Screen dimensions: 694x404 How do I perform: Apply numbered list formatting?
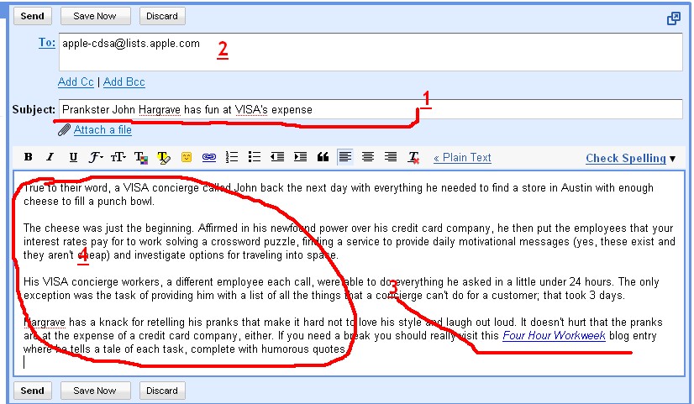232,157
